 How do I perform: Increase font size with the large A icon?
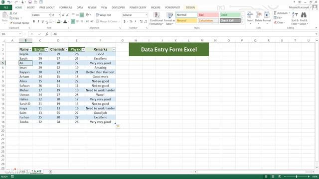point(63,15)
